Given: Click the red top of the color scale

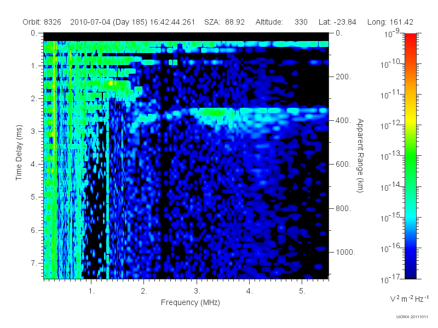Looking at the screenshot, I should click(x=411, y=38).
